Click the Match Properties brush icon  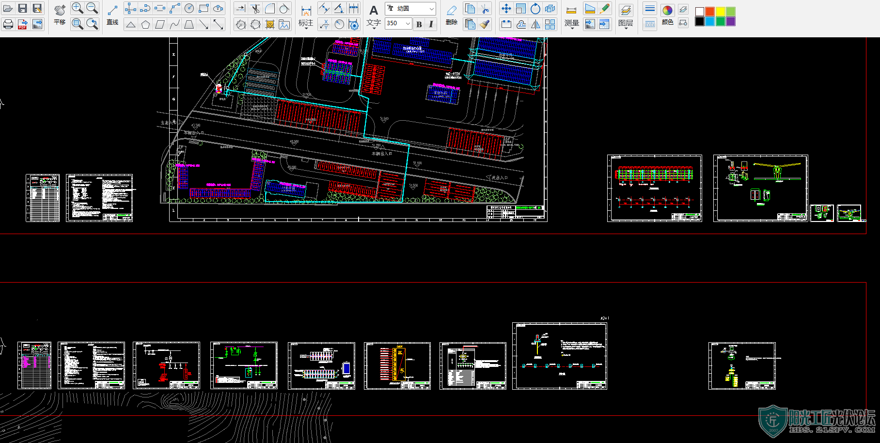coord(485,24)
